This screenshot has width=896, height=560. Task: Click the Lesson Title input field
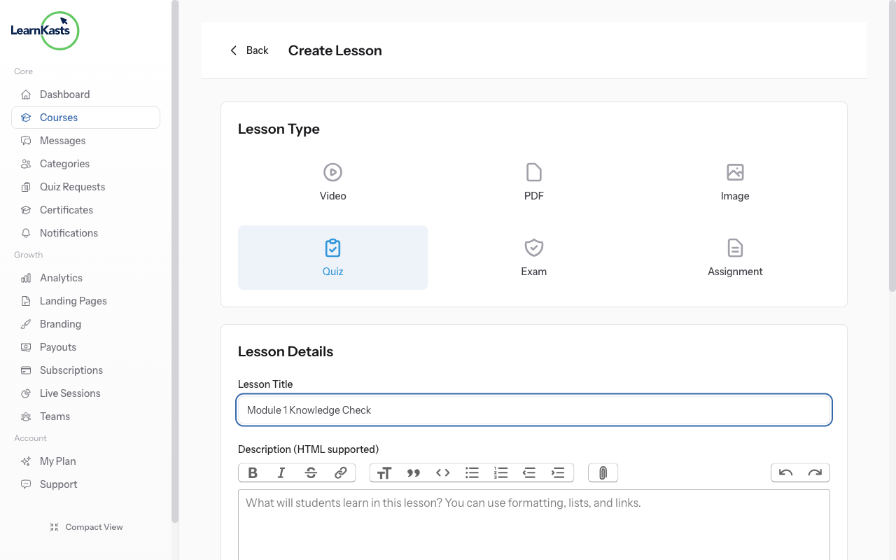click(x=534, y=410)
